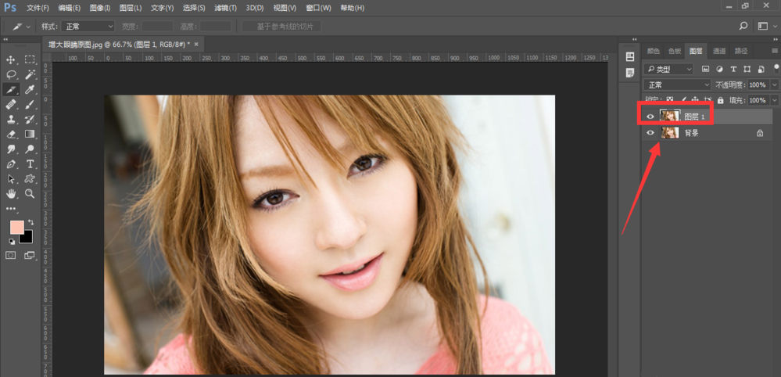Viewport: 781px width, 377px height.
Task: Click the pink foreground color swatch
Action: tap(16, 228)
